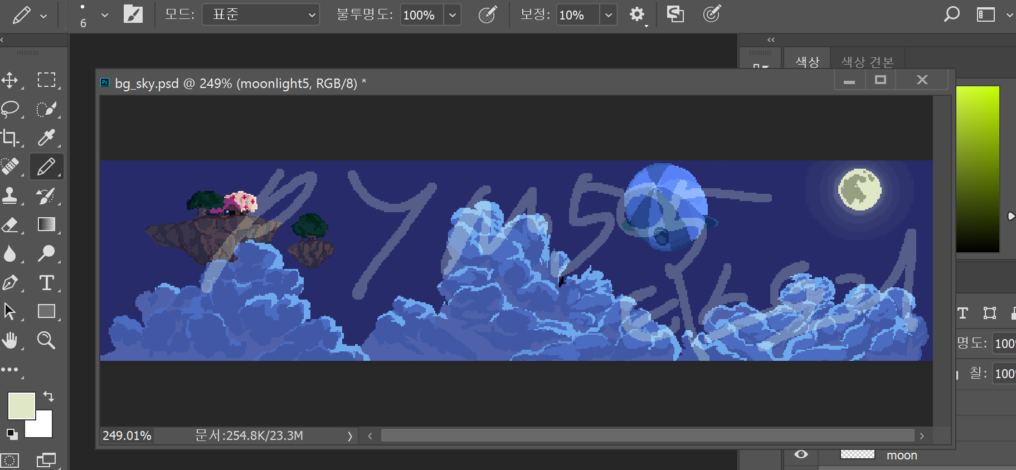This screenshot has width=1016, height=470.
Task: Open the Edit Toolbar three-dots menu
Action: (x=10, y=370)
